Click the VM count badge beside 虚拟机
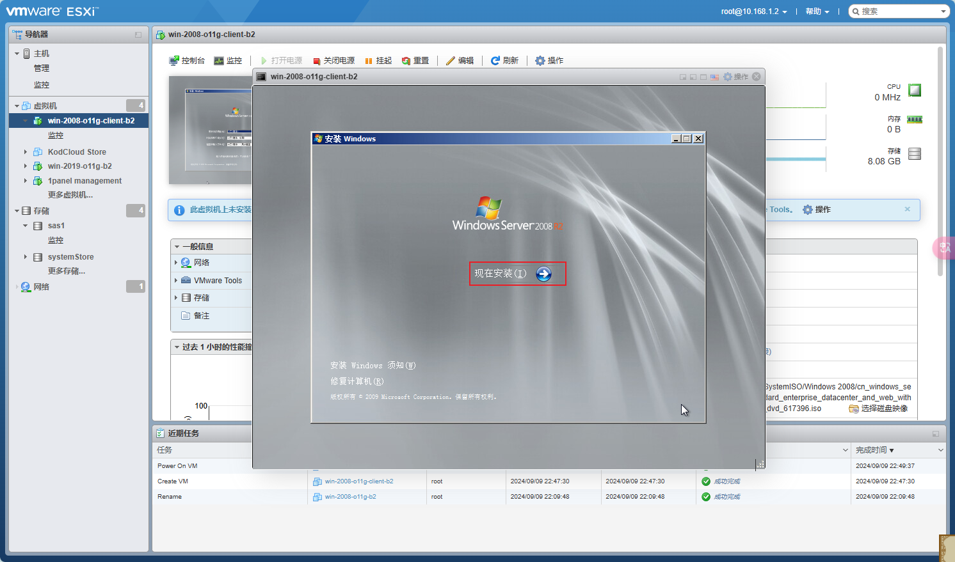 tap(136, 105)
